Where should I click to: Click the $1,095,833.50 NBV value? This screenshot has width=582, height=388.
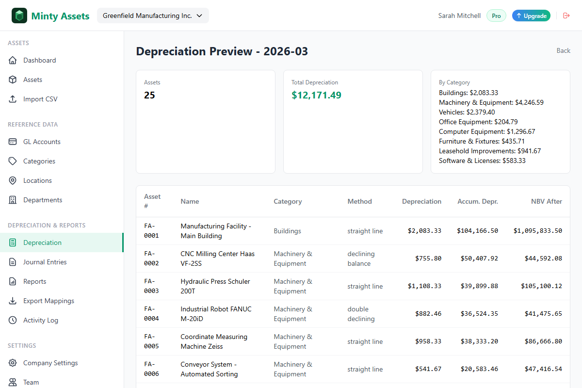pyautogui.click(x=538, y=231)
